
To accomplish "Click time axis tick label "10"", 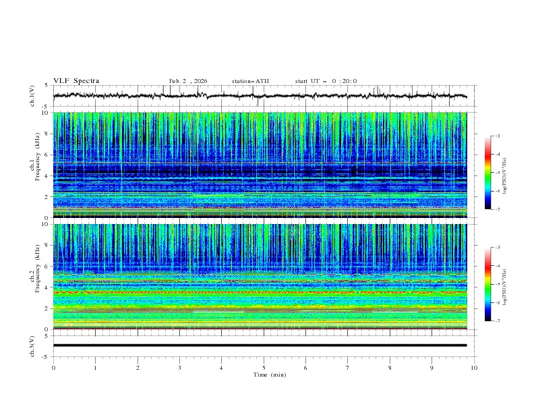I will (x=474, y=368).
